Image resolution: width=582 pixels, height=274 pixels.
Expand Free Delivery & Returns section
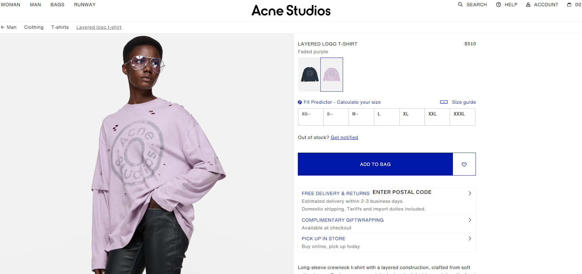click(x=470, y=193)
